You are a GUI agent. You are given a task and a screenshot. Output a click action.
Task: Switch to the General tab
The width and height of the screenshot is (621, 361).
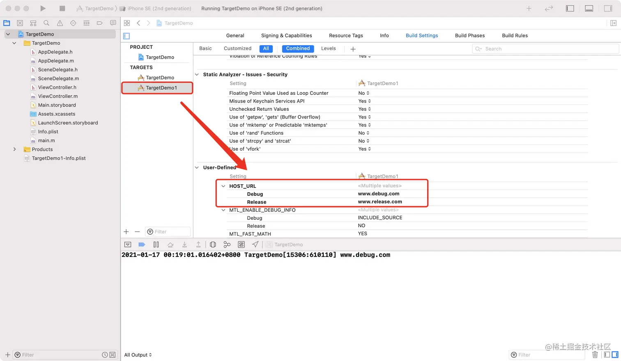click(x=235, y=36)
